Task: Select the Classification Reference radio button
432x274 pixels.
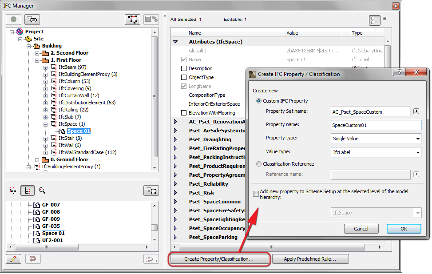Action: pos(259,164)
